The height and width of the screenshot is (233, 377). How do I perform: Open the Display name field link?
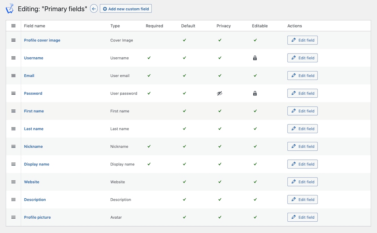coord(37,164)
